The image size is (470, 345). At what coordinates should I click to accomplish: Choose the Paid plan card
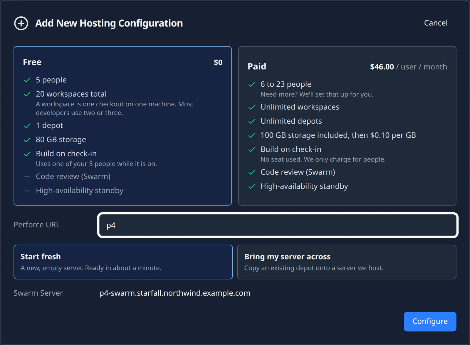[x=347, y=126]
